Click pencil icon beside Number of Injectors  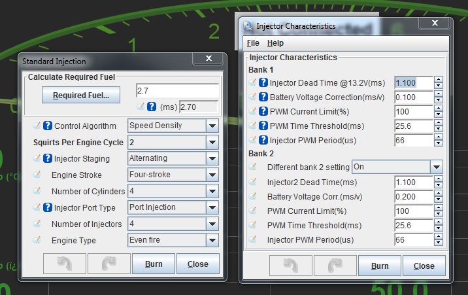point(37,223)
